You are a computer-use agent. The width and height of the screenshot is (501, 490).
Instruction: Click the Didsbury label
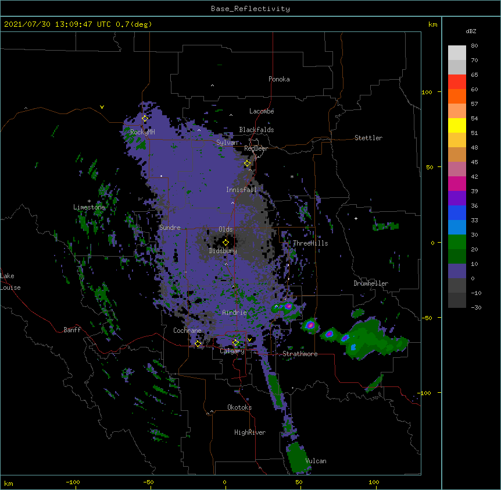tap(223, 251)
